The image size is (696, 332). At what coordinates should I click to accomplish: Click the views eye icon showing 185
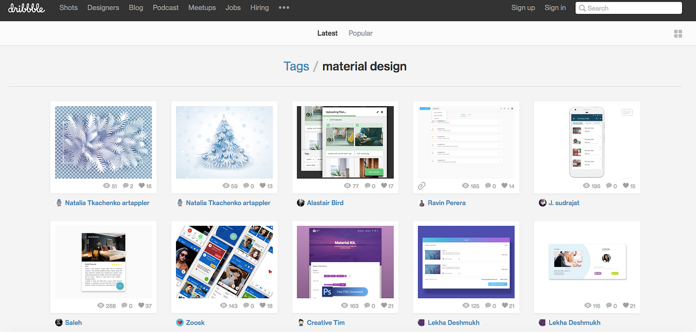click(x=466, y=186)
